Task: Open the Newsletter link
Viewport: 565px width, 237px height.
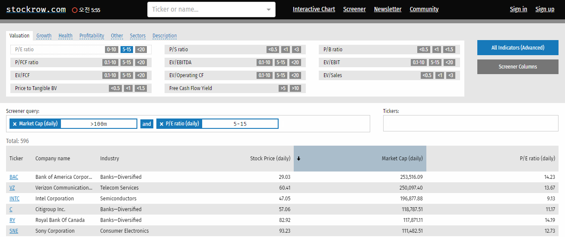Action: [x=387, y=9]
